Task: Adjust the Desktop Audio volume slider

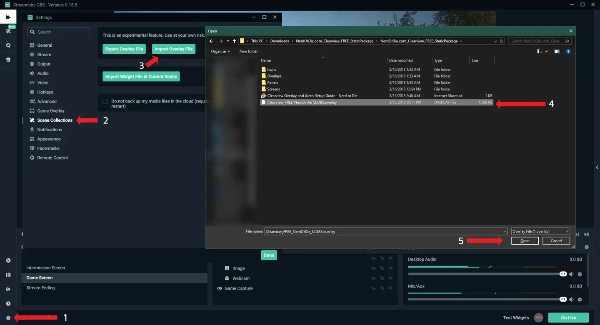Action: pyautogui.click(x=487, y=274)
